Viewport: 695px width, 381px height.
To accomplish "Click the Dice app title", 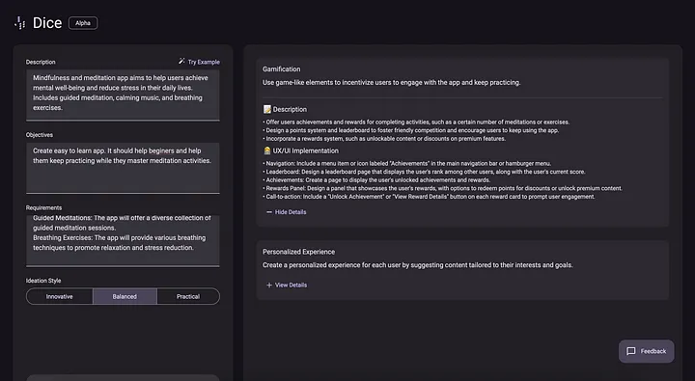I will [x=47, y=23].
